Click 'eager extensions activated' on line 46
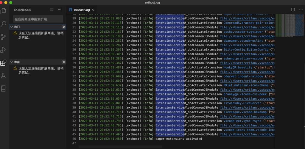The width and height of the screenshot is (305, 149). [x=179, y=139]
